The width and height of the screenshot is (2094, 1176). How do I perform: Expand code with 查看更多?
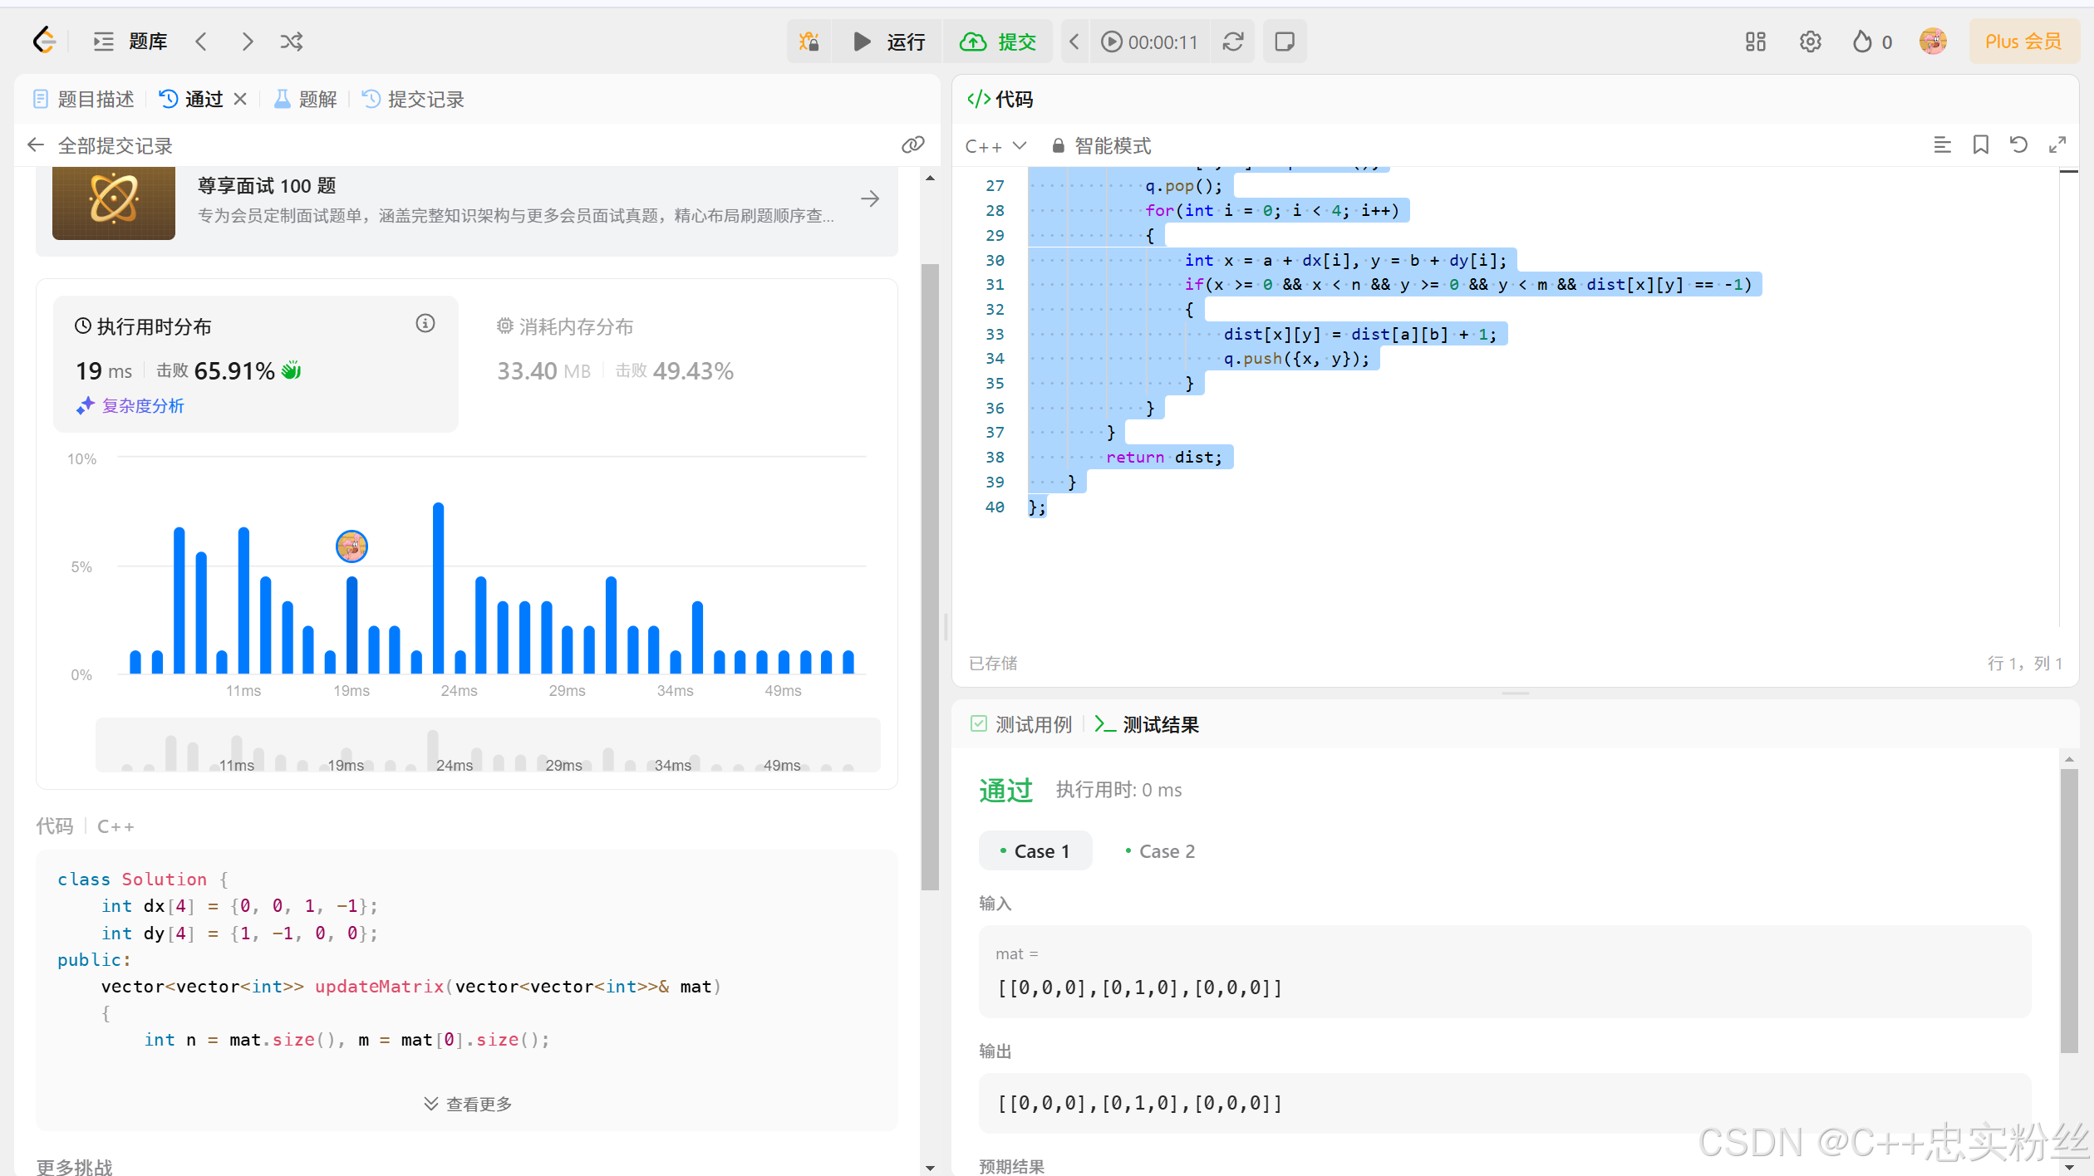[x=468, y=1104]
